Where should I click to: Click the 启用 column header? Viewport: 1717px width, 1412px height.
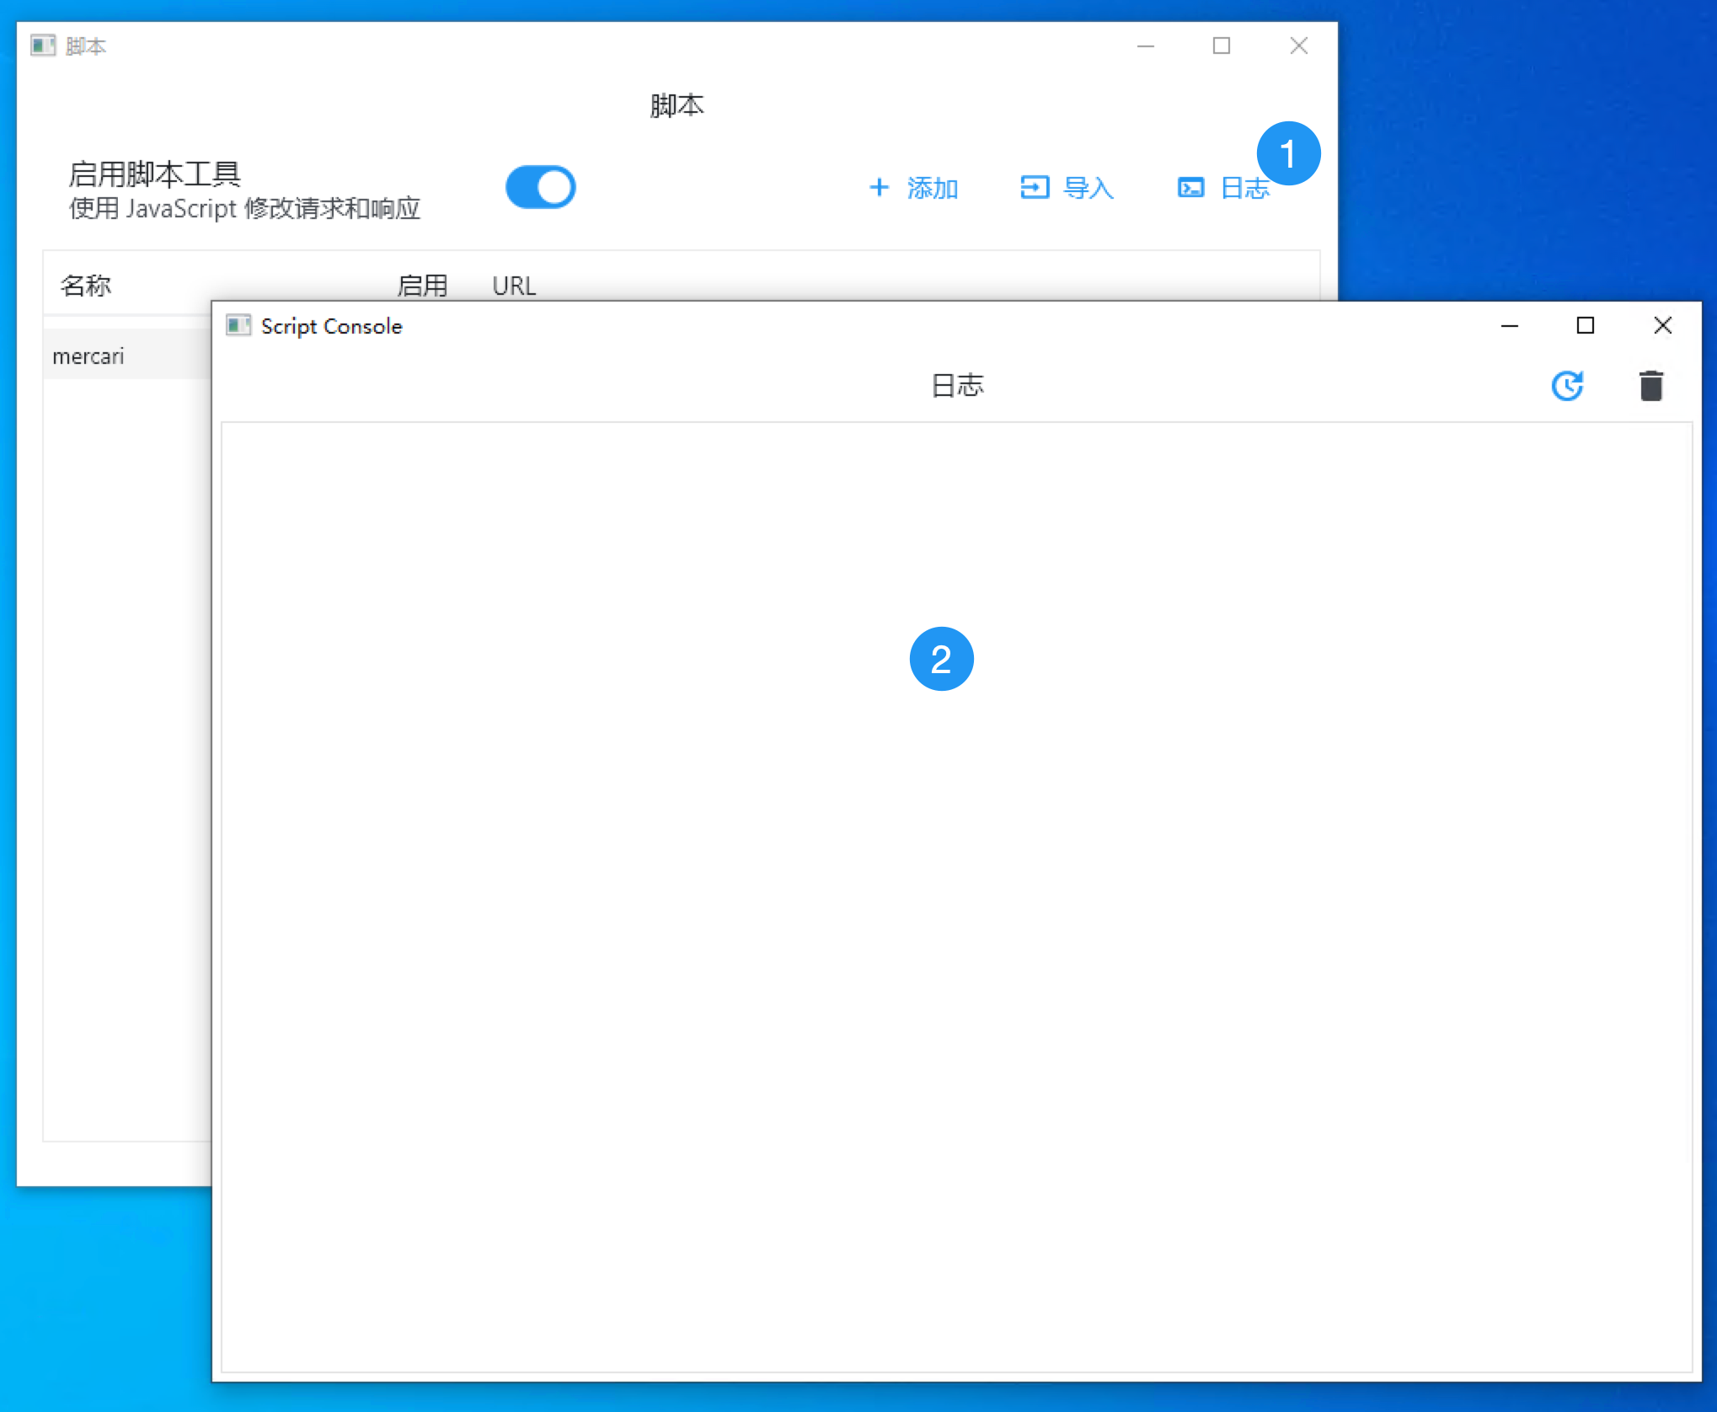click(422, 286)
